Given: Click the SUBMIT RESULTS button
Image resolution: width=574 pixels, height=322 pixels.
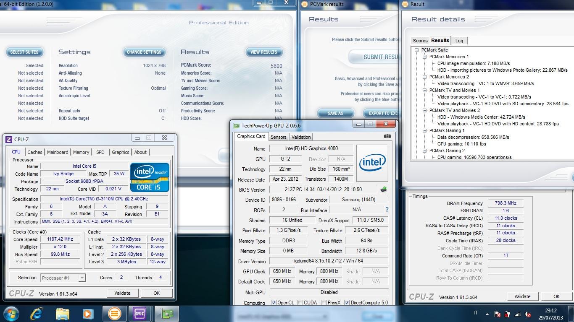Looking at the screenshot, I should coord(374,57).
